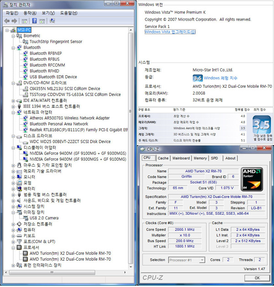Select TSSTcorp CDDVDW TS-L633A CdRom Device
This screenshot has width=274, height=287.
[75, 94]
